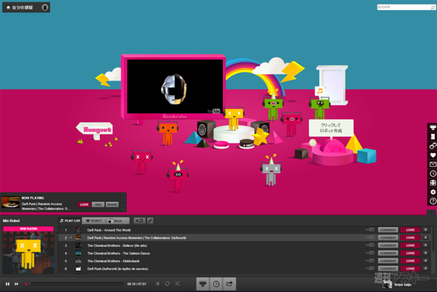Screen dimensions: 437x292
Task: Open the clock history icon in sidebar
Action: pos(433,173)
